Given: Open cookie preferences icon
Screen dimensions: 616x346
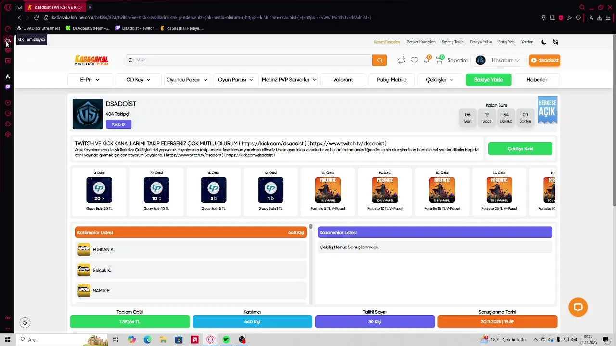Looking at the screenshot, I should tap(25, 323).
